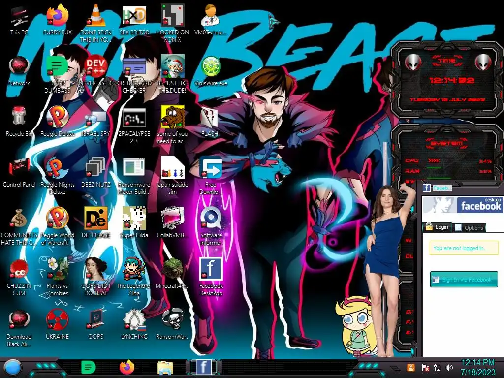Click the orange Java tray icon

click(411, 367)
